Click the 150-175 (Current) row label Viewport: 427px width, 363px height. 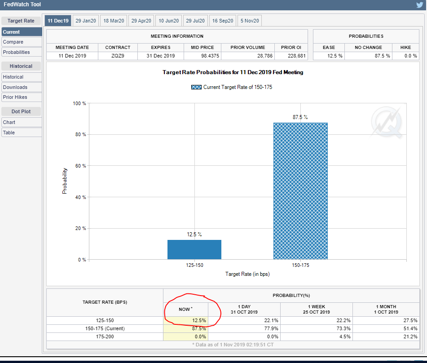point(105,329)
